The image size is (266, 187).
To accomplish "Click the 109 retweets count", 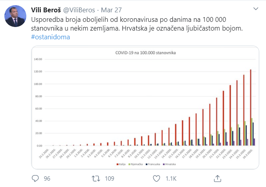I will [109, 179].
